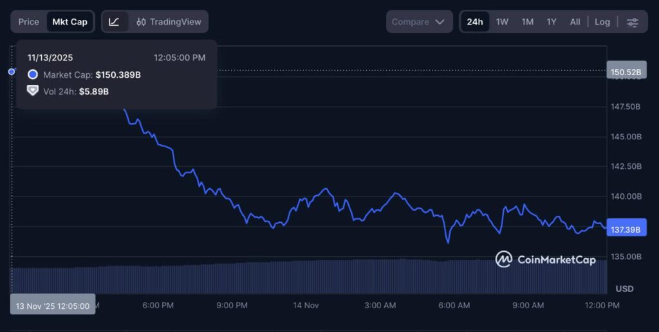Select the 24h time range tab
Image resolution: width=659 pixels, height=332 pixels.
475,22
